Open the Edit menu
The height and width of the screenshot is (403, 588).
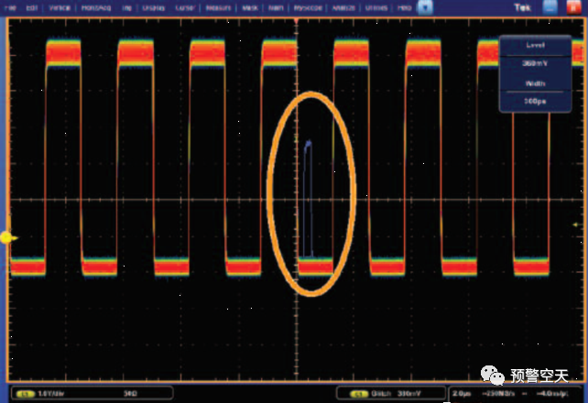tap(32, 7)
